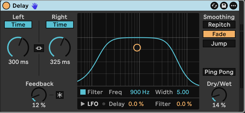Screen dimensions: 245x113
Task: Toggle the Ping Pong button
Action: pyautogui.click(x=219, y=72)
